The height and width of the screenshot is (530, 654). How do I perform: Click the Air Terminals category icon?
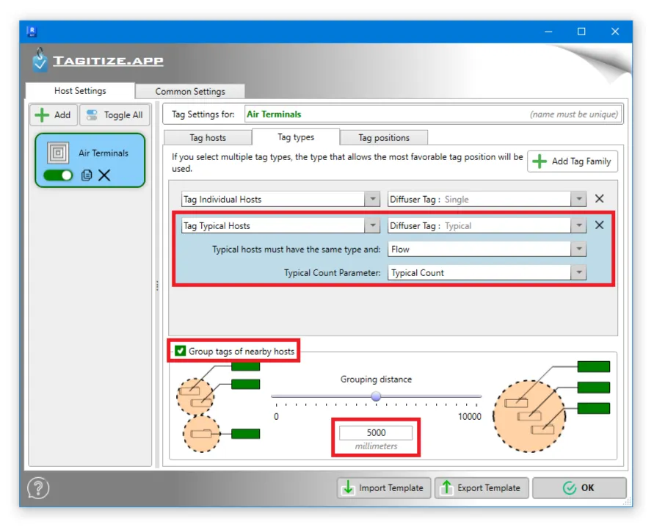click(x=57, y=153)
